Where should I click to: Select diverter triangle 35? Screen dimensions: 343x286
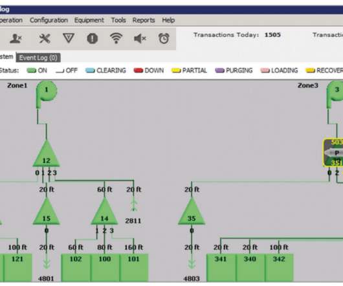192,212
